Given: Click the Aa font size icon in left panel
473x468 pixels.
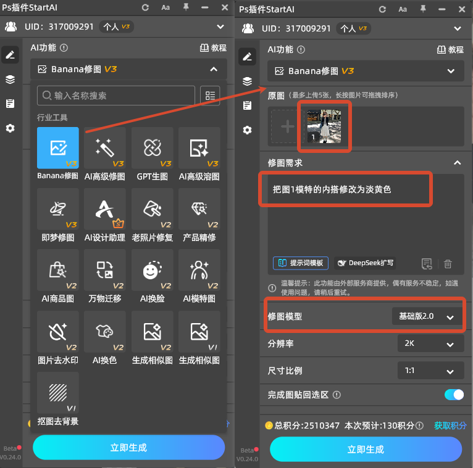Looking at the screenshot, I should point(165,7).
